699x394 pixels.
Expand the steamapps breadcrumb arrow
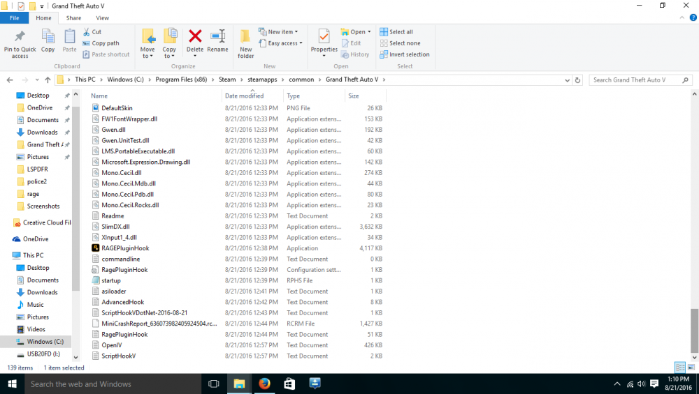coord(283,79)
